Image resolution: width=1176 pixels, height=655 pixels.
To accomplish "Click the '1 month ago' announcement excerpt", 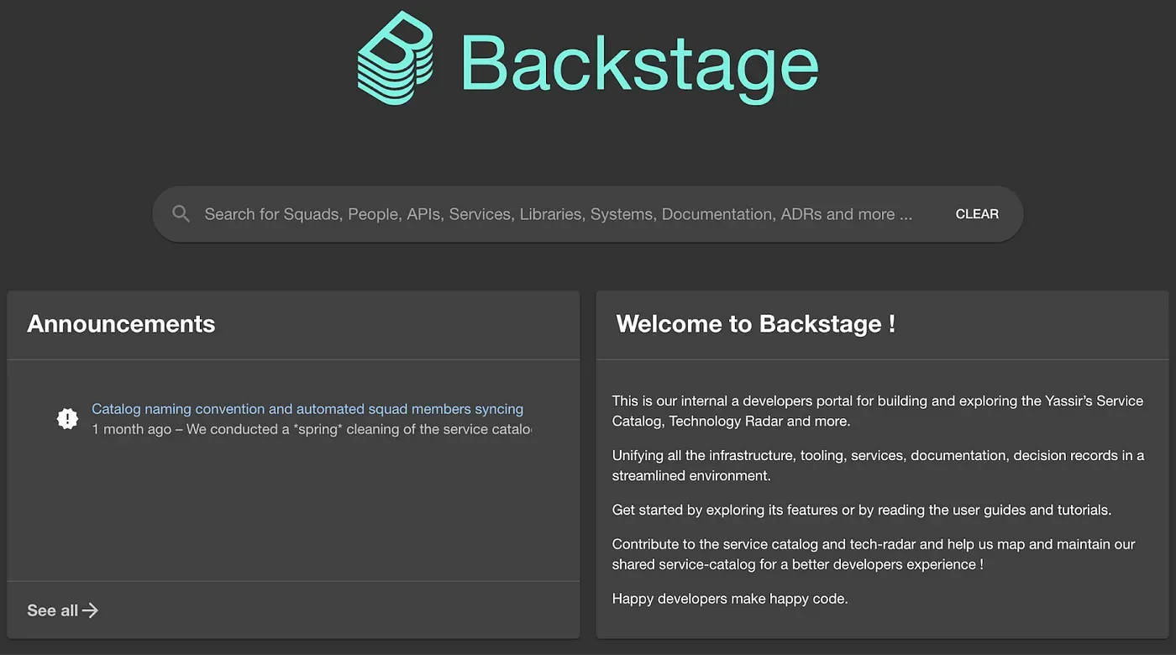I will [312, 429].
